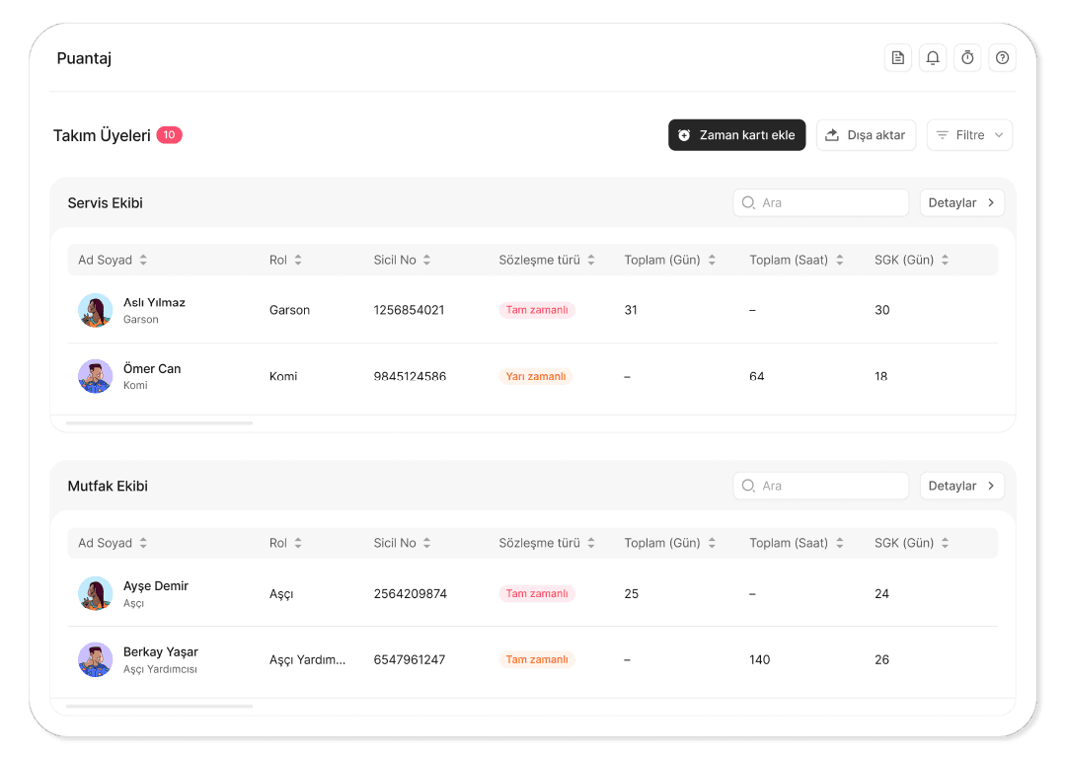Viewport: 1067px width, 760px height.
Task: Sort Servis Ekibi by Ad Soyad
Action: point(143,261)
